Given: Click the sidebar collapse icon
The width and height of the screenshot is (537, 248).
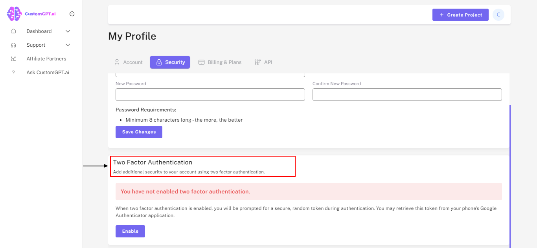Looking at the screenshot, I should (72, 14).
